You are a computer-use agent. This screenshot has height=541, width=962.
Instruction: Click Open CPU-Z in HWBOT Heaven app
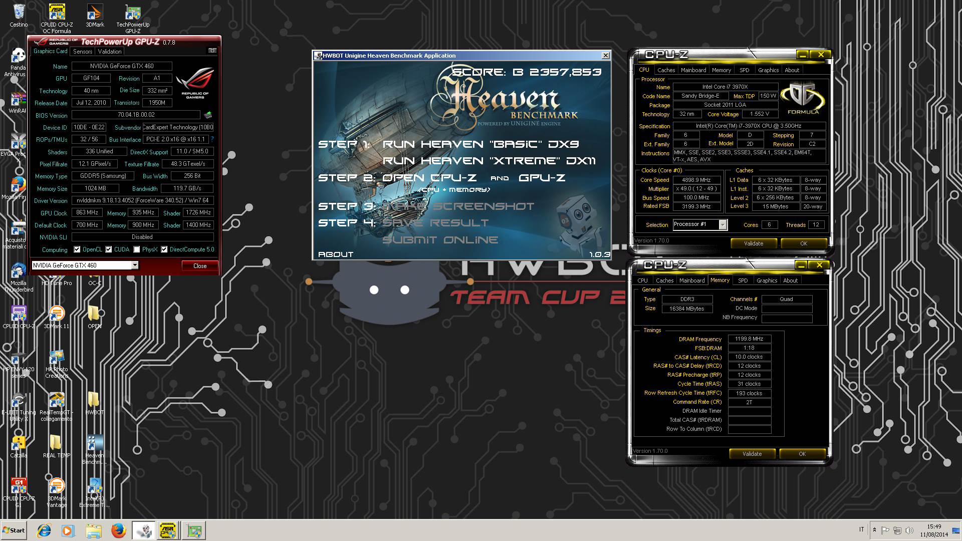pos(429,177)
